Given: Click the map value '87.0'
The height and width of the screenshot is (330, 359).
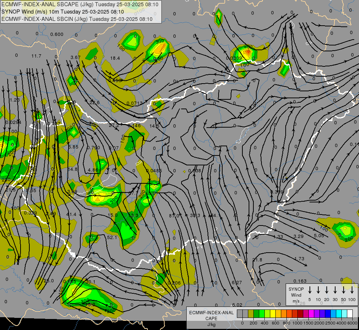Looking at the screenshot, I should tap(174, 216).
